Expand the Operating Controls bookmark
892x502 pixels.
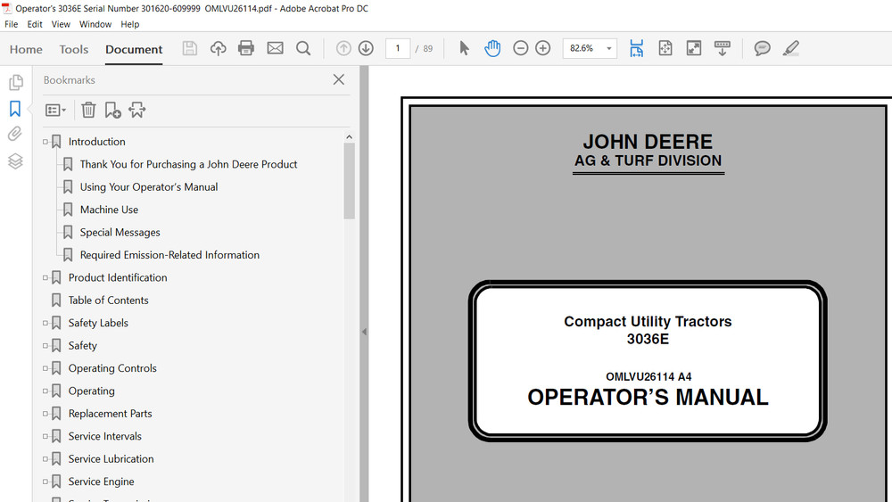coord(45,368)
